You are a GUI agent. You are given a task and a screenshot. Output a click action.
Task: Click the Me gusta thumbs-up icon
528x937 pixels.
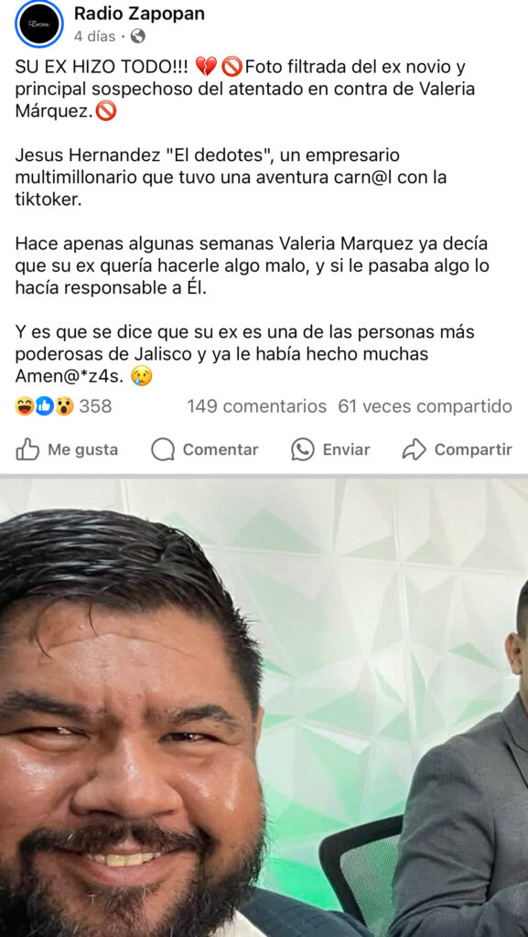coord(27,449)
